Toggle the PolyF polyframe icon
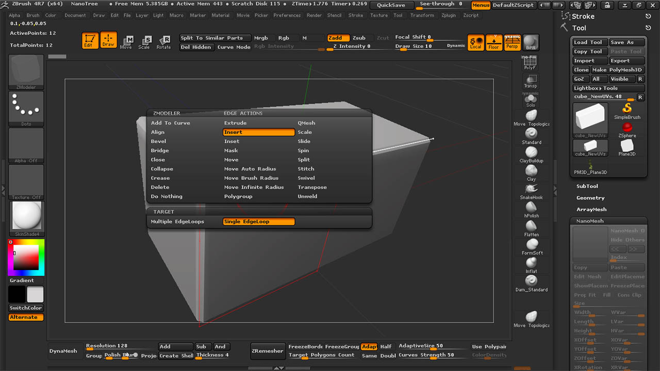The image size is (660, 371). click(x=530, y=63)
